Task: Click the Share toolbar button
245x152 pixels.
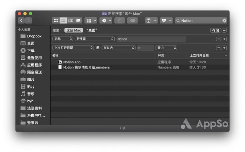Action: [x=120, y=20]
